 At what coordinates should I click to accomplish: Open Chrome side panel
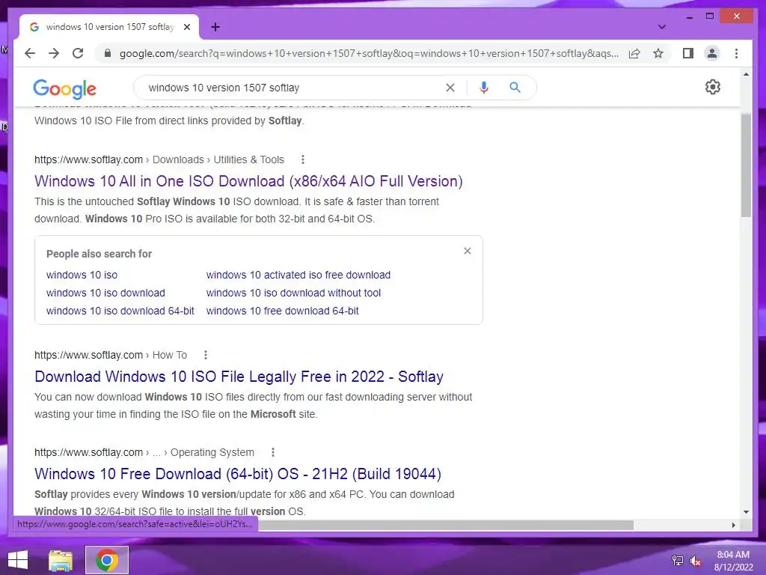coord(688,53)
